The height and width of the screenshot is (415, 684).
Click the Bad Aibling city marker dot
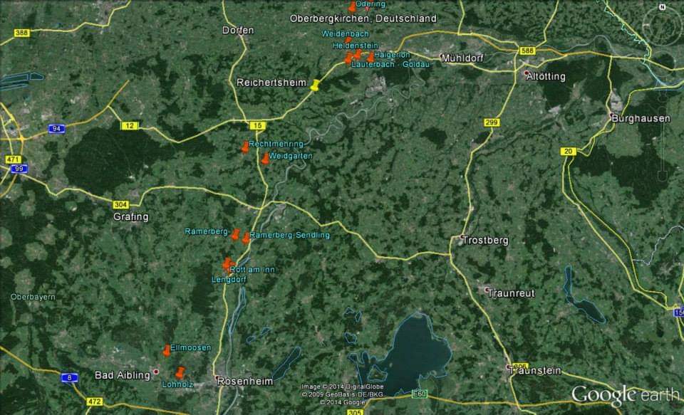pos(156,372)
